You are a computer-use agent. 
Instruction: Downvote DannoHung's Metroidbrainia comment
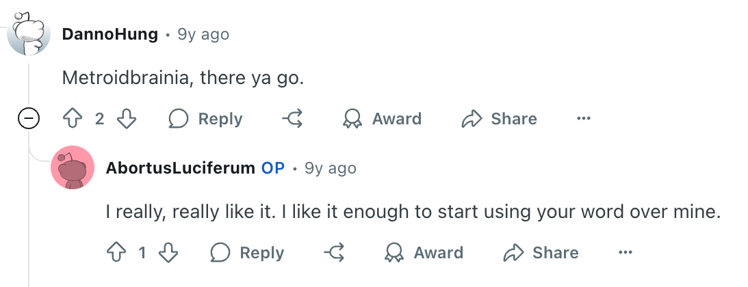point(127,118)
